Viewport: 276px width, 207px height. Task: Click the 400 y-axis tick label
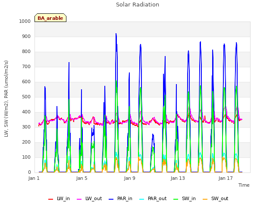coord(26,112)
